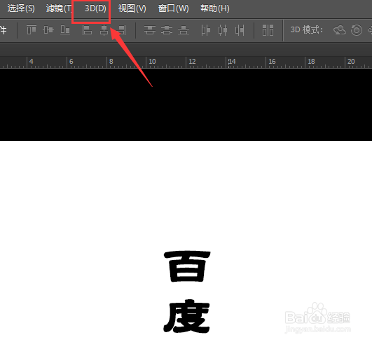This screenshot has width=372, height=342.
Task: Click the 百 character on canvas
Action: [187, 266]
